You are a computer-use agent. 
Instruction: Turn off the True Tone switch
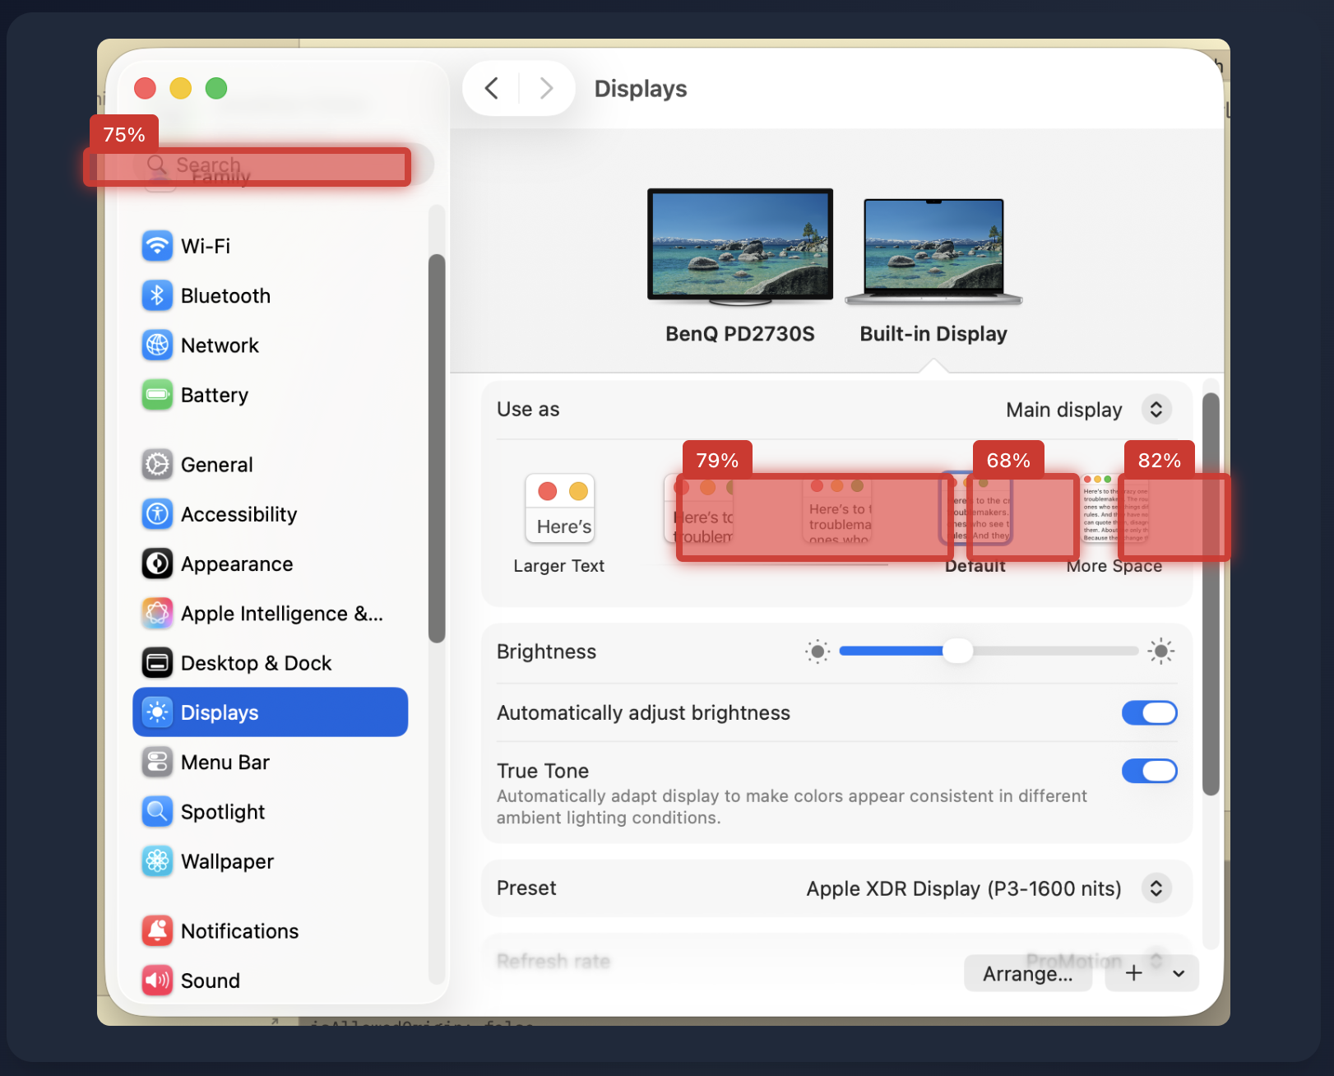tap(1149, 771)
